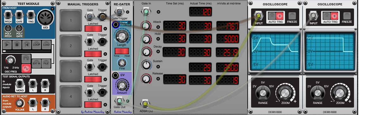Image resolution: width=373 pixels, height=115 pixels.
Task: Click the Re-Gater Length knob
Action: coord(122,37)
